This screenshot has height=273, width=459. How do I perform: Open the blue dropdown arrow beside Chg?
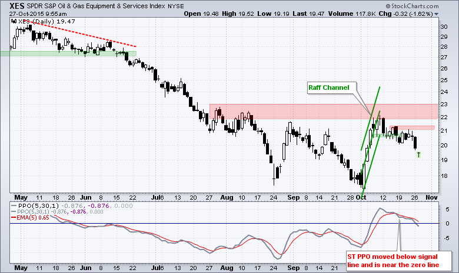point(437,14)
